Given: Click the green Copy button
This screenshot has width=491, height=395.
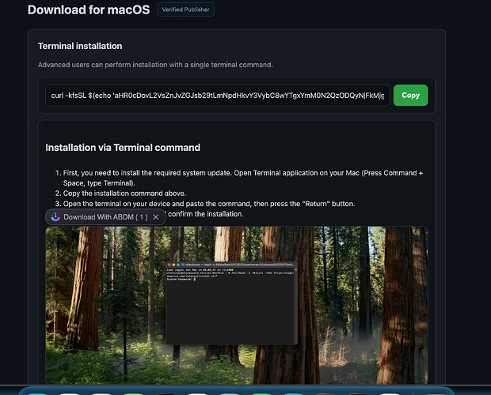Looking at the screenshot, I should pyautogui.click(x=410, y=96).
